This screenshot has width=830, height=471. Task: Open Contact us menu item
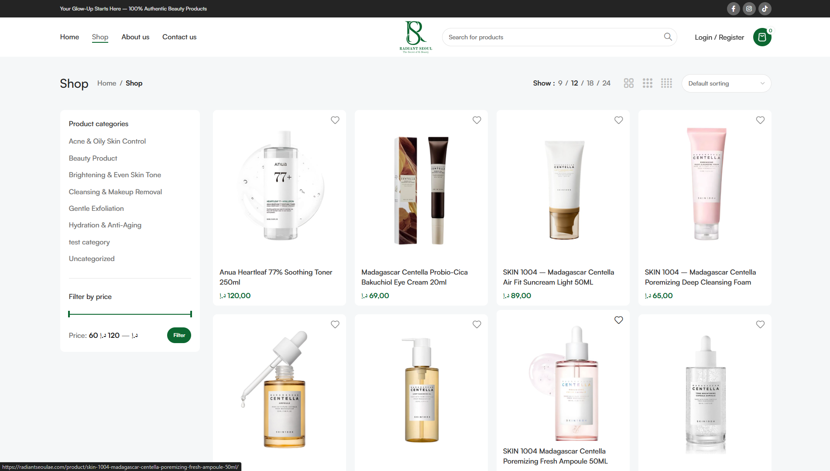tap(179, 37)
